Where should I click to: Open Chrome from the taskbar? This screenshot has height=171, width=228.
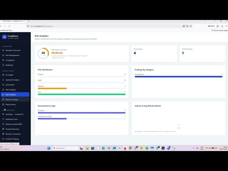[131, 148]
